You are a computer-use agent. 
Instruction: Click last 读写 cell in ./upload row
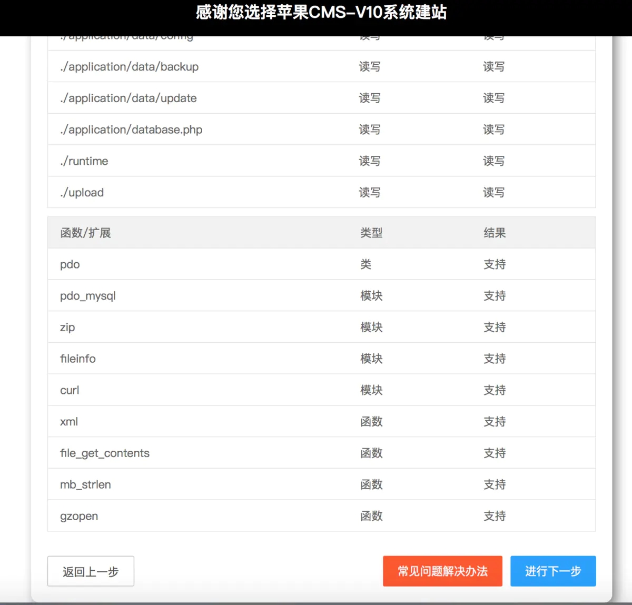click(493, 193)
